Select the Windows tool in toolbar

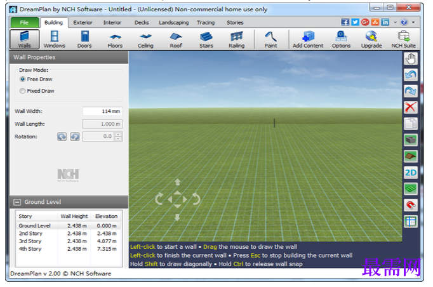pyautogui.click(x=55, y=39)
